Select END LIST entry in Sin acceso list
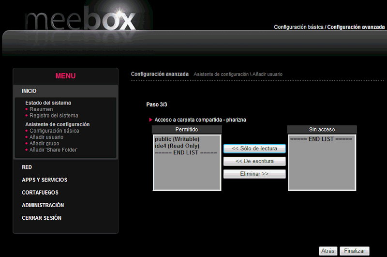387x257 pixels. (x=322, y=139)
